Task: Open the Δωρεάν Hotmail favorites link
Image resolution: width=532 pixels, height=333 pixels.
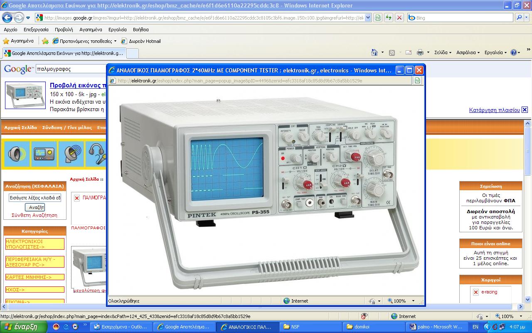Action: tap(141, 41)
